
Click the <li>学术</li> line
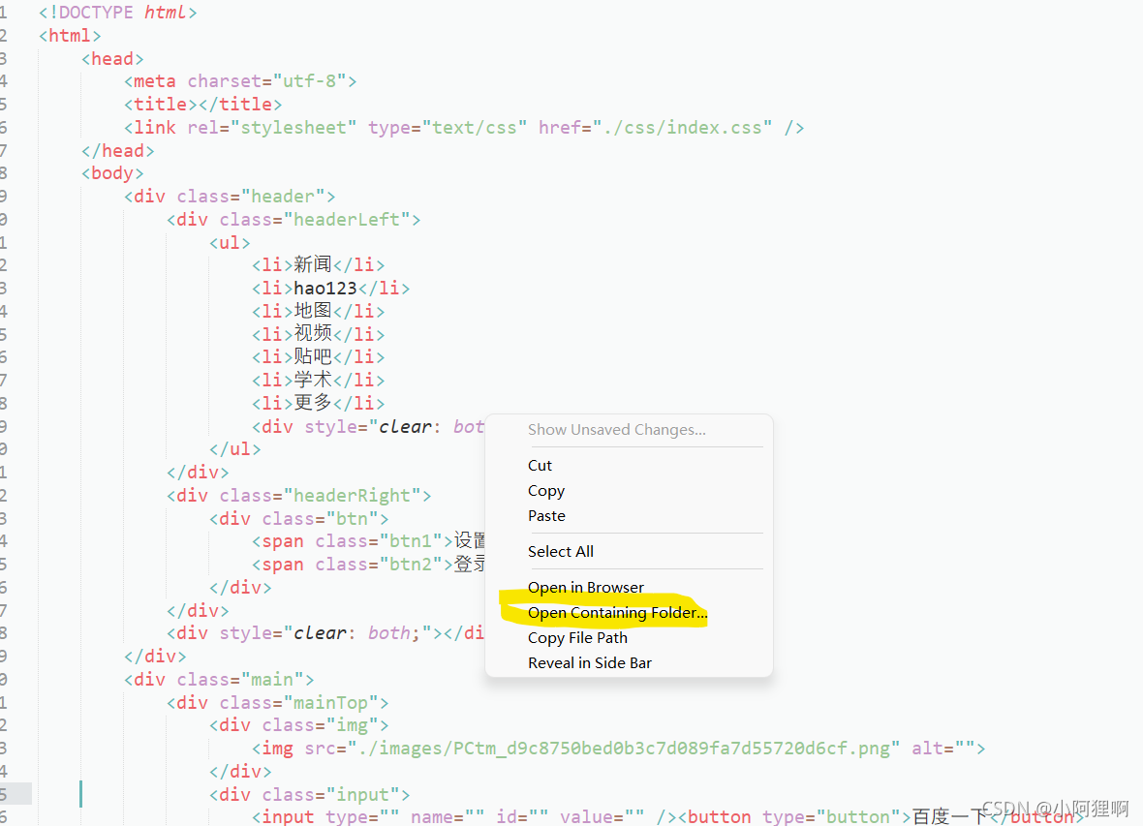tap(319, 380)
